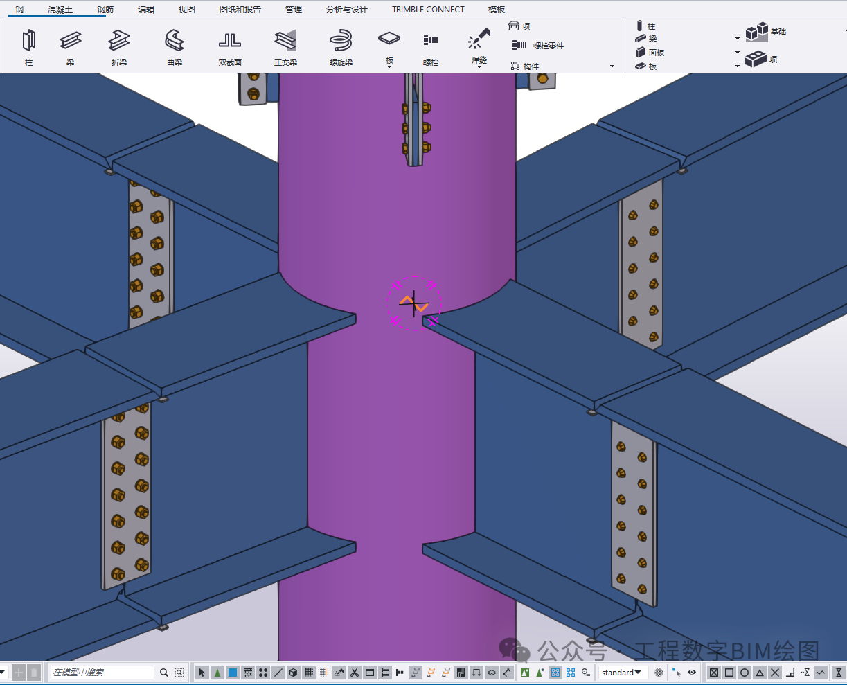The height and width of the screenshot is (685, 847).
Task: Toggle the snap to end points switch
Action: pos(729,673)
